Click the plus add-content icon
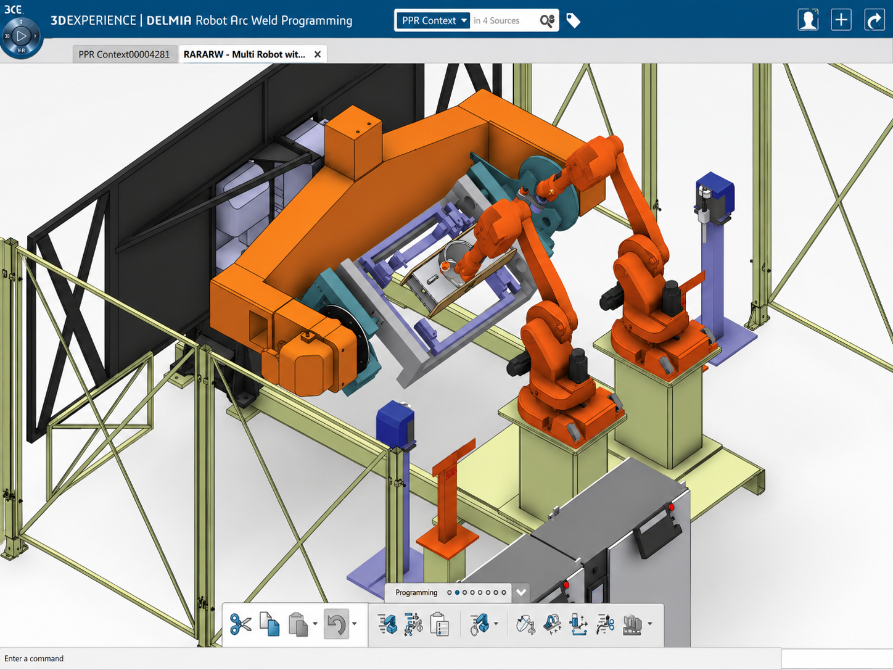This screenshot has width=893, height=670. coord(841,20)
